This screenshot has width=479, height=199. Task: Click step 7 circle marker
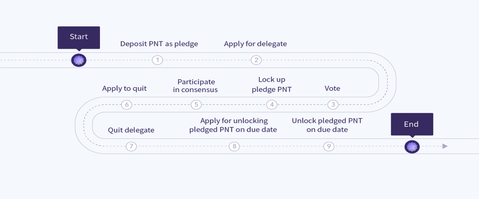(x=131, y=146)
